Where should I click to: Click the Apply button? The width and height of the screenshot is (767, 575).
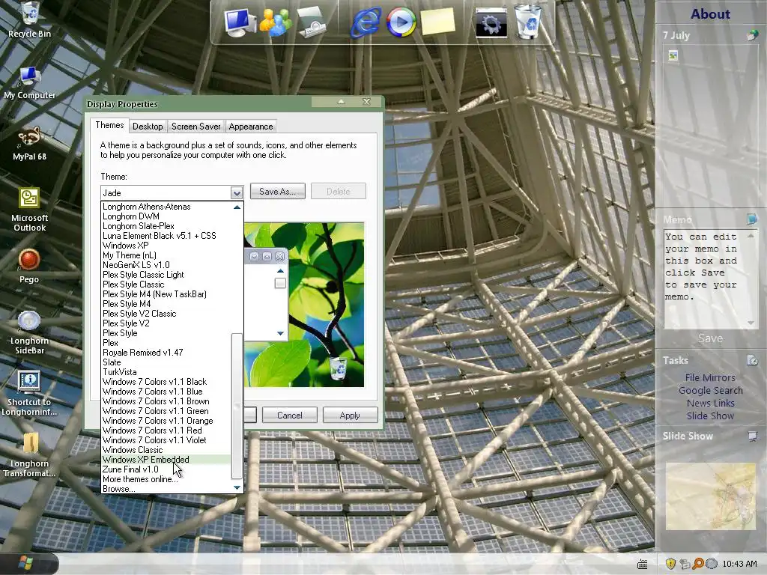(x=350, y=415)
